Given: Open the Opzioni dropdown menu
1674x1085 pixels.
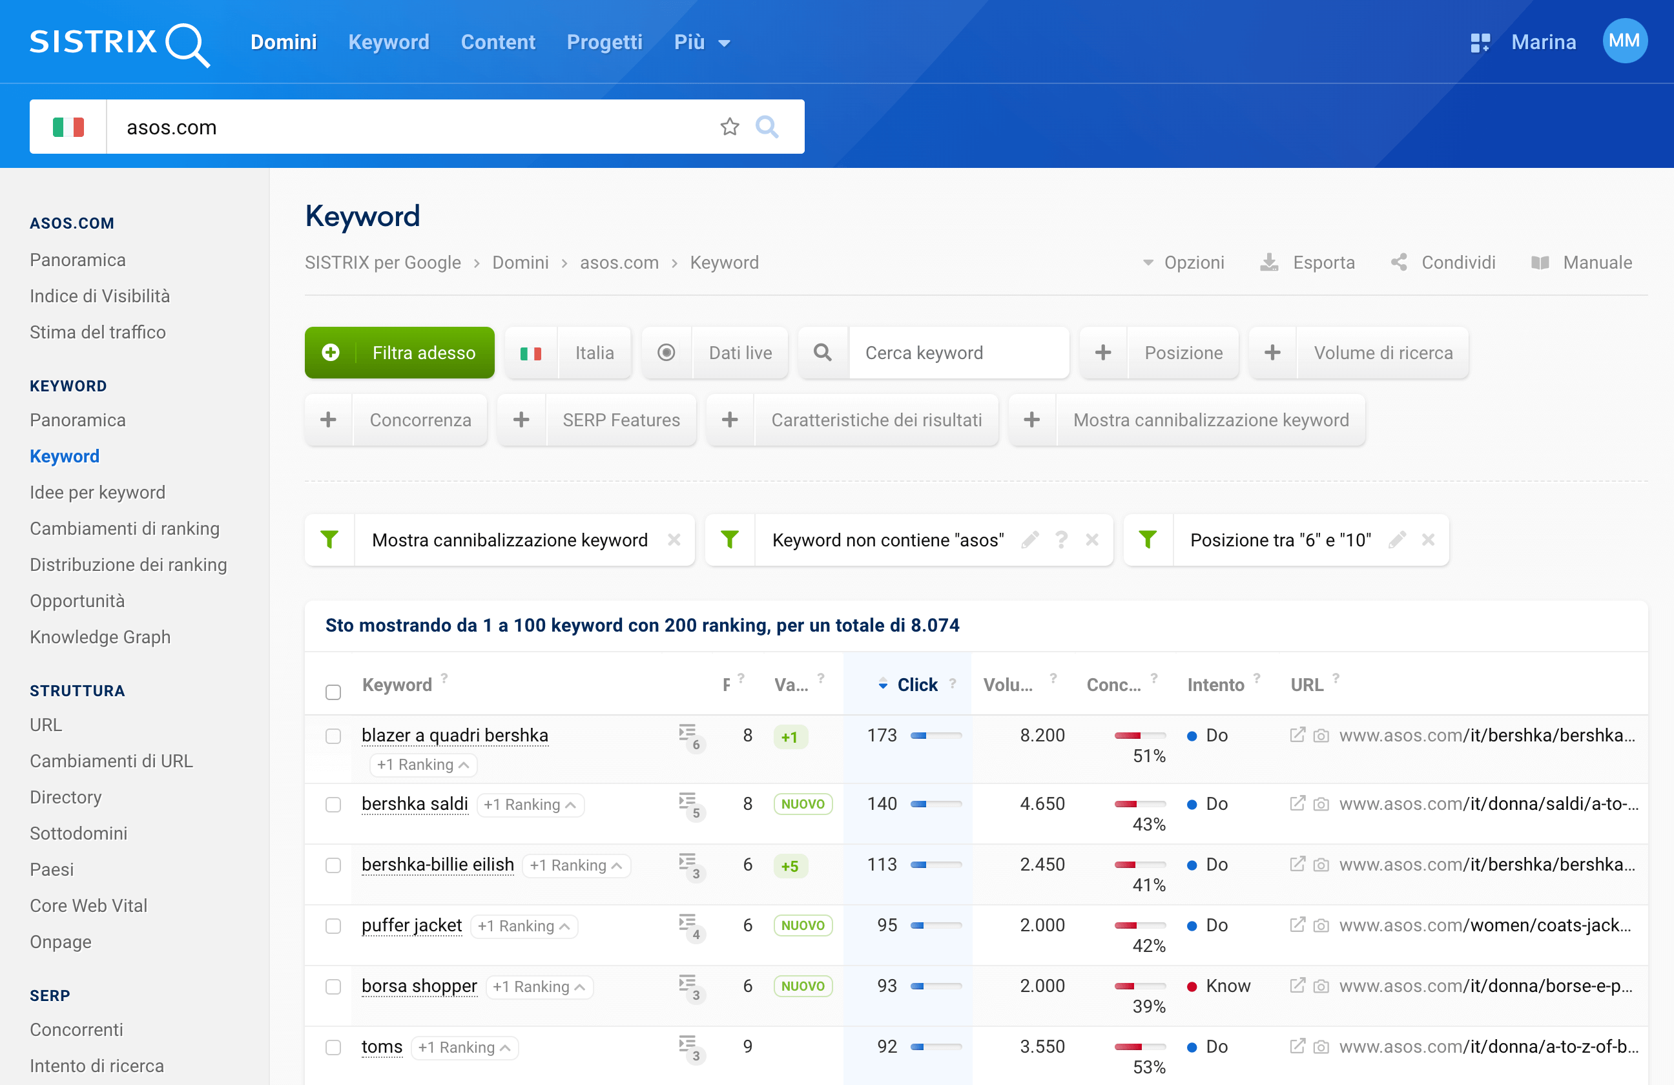Looking at the screenshot, I should (x=1184, y=262).
